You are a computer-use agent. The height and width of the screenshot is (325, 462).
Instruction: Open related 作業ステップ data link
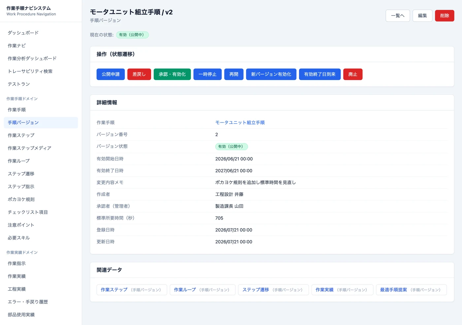[132, 290]
